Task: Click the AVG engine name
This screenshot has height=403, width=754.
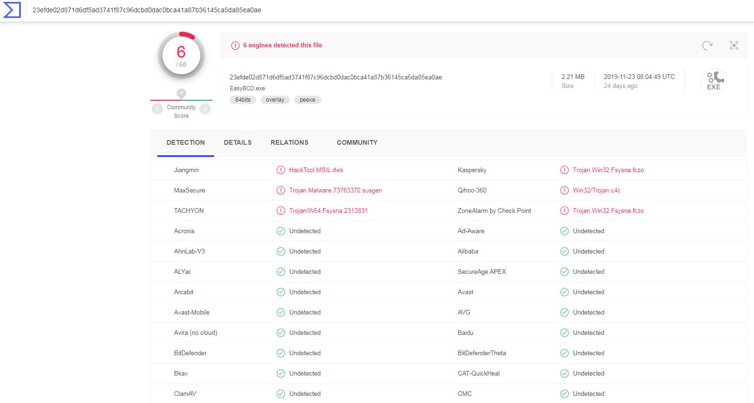Action: pos(464,312)
